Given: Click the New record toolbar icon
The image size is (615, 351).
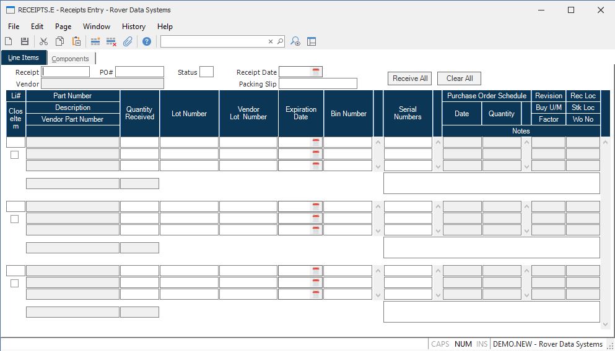Looking at the screenshot, I should click(x=9, y=41).
